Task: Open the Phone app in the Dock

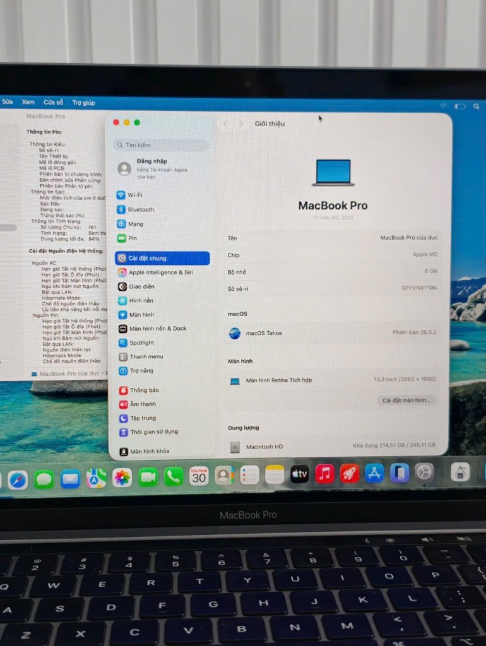Action: pos(174,477)
